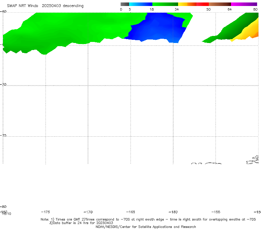Pick the brown segment of the color bar

pyautogui.click(x=220, y=4)
